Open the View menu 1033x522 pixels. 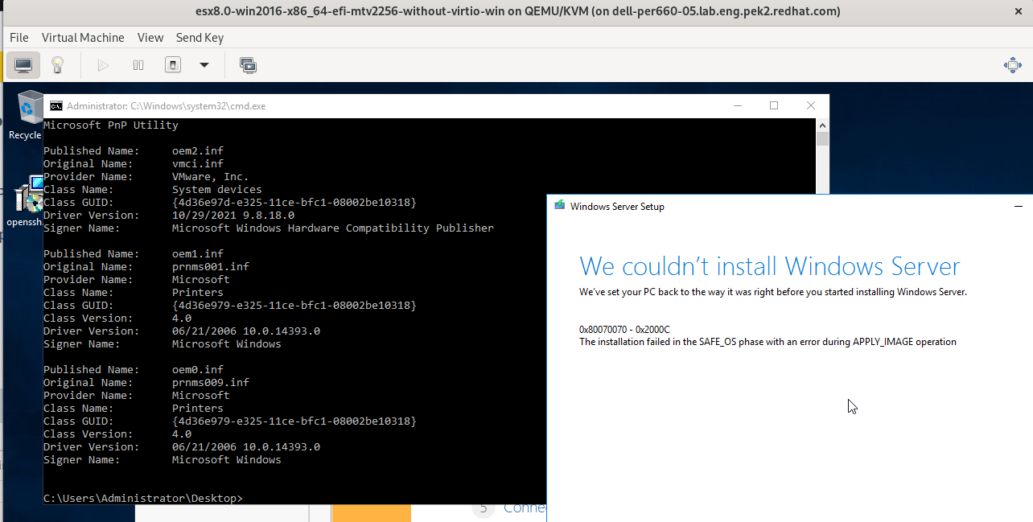coord(150,38)
